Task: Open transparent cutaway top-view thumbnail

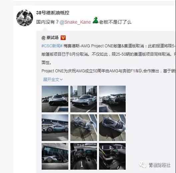Action: 84,128
